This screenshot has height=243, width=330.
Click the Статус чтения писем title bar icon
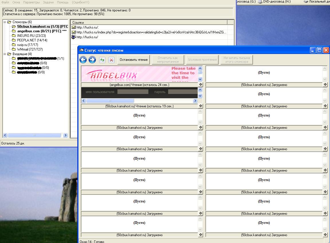point(81,50)
